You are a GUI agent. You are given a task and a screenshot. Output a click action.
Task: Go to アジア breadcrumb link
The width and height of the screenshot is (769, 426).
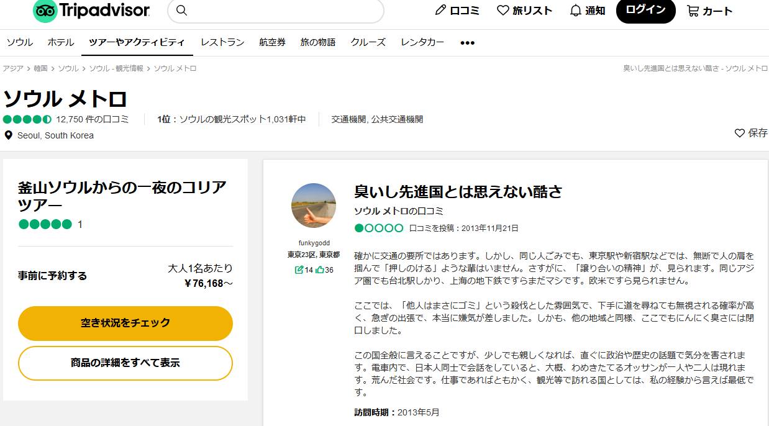click(13, 68)
